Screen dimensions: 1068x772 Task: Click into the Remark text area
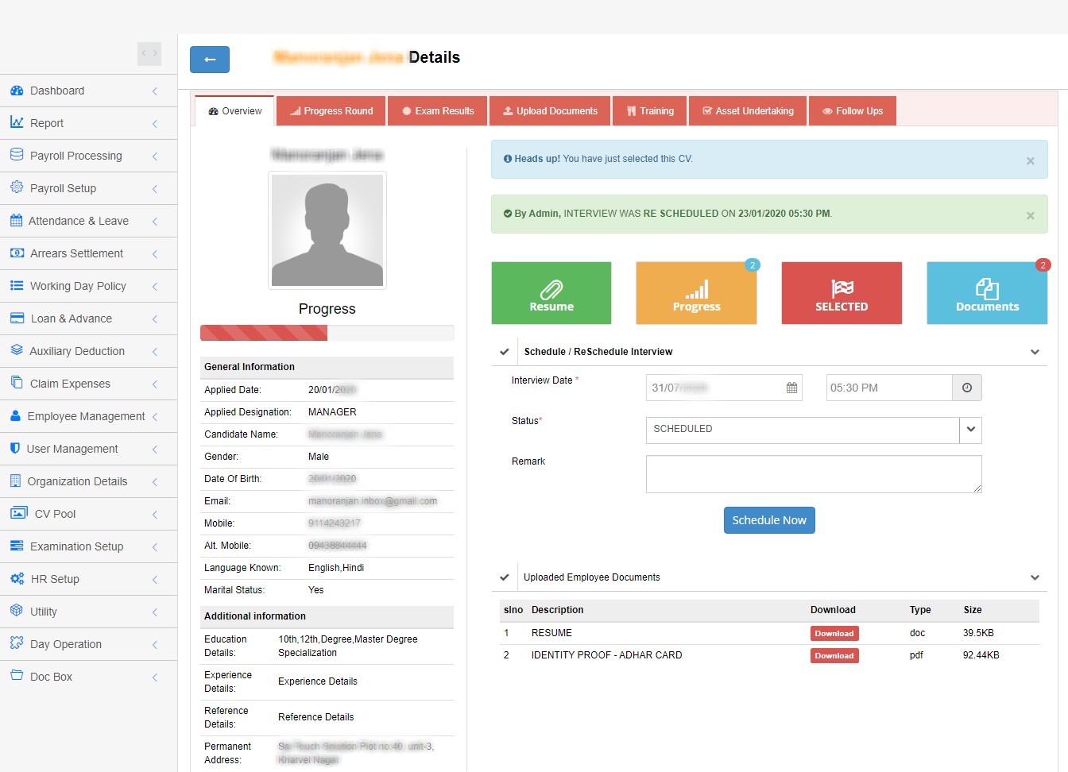point(814,474)
